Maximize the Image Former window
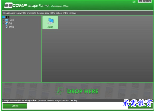Screen dimensions: 154x111 145,1
